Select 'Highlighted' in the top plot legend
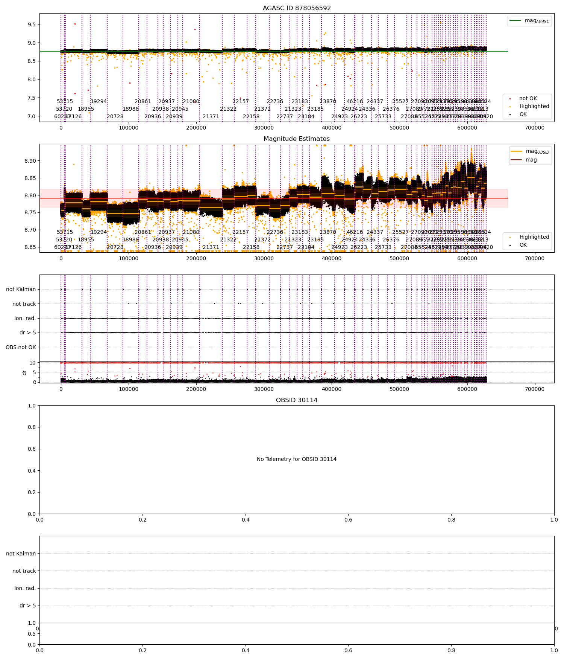The width and height of the screenshot is (564, 659). pos(530,107)
